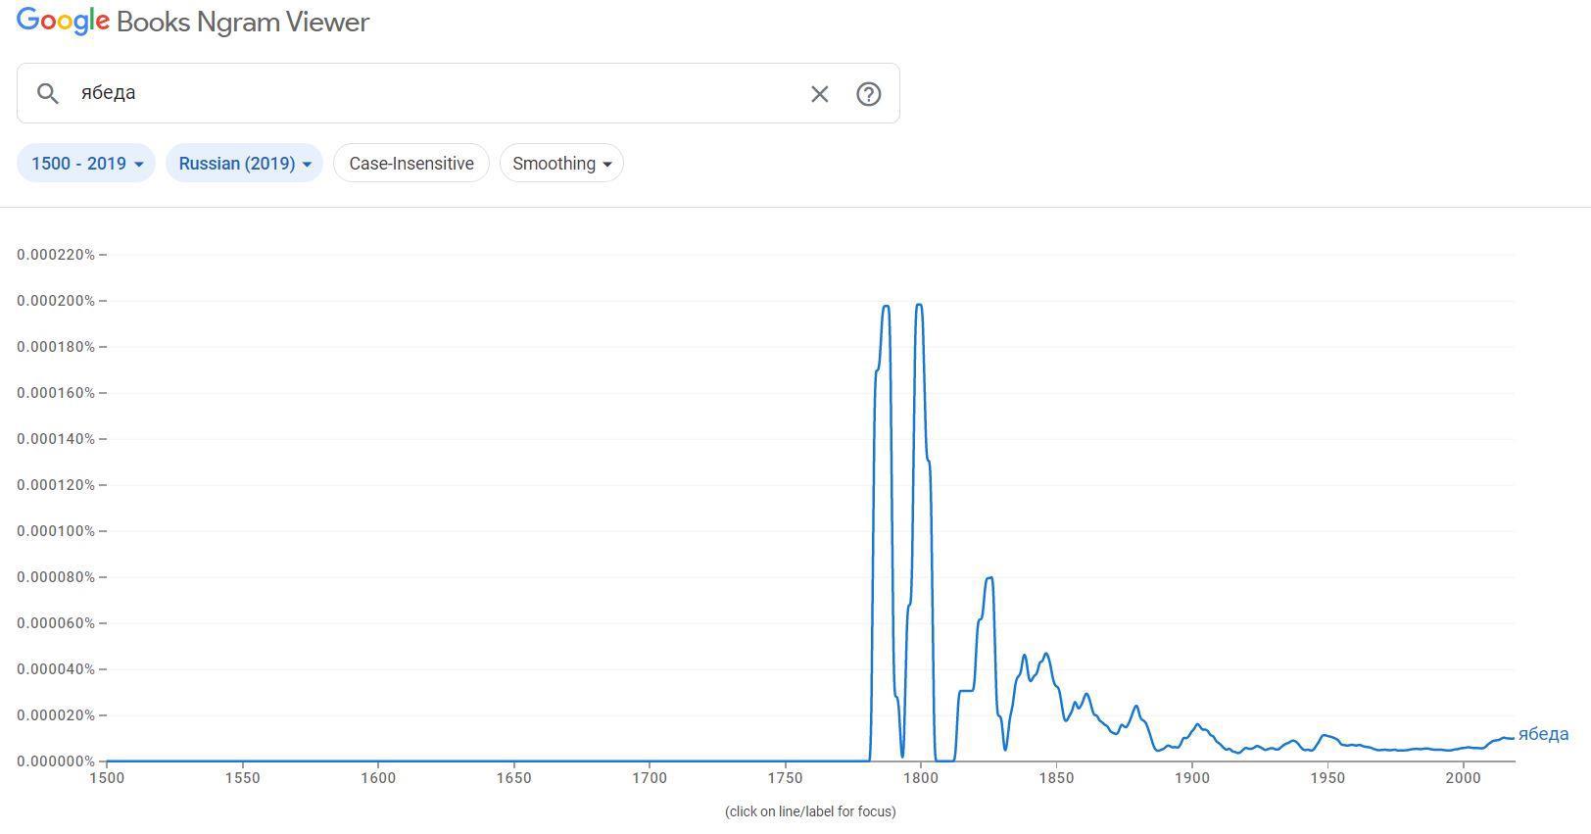The height and width of the screenshot is (834, 1591).
Task: Click the chart peak near year 1825
Action: [989, 578]
